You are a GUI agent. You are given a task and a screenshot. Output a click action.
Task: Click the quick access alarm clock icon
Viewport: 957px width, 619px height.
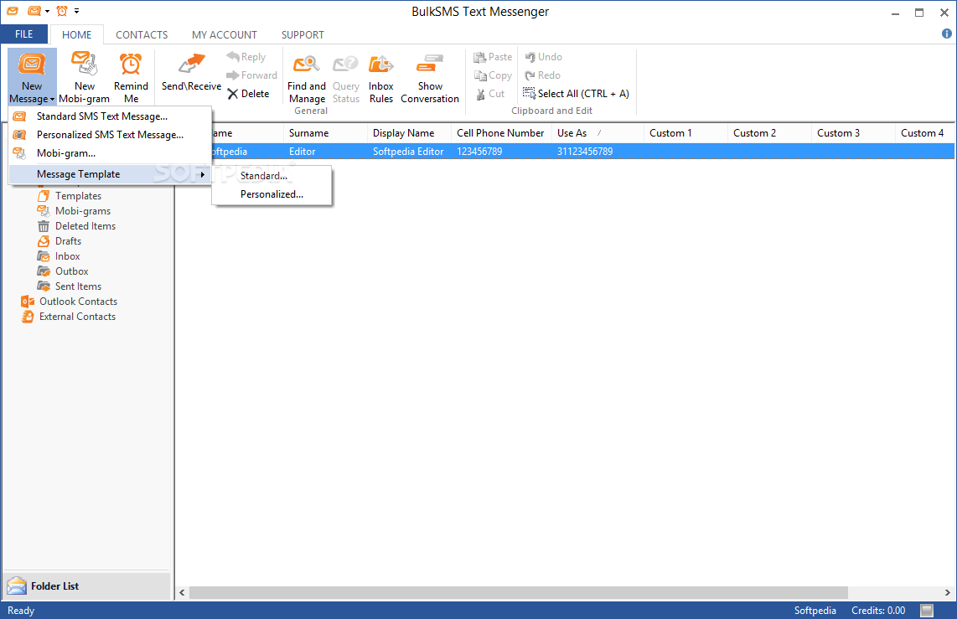62,11
